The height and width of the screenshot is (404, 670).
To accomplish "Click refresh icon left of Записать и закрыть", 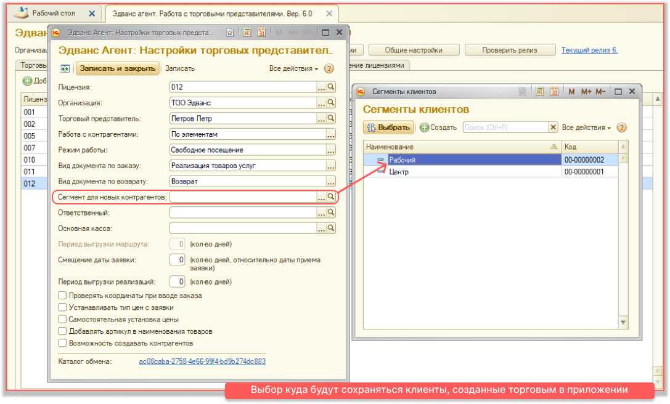I will 65,68.
